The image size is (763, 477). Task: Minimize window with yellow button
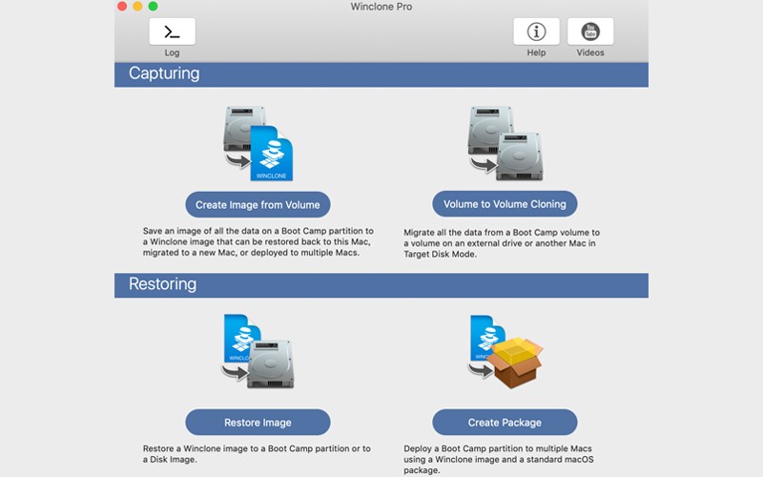pos(137,7)
